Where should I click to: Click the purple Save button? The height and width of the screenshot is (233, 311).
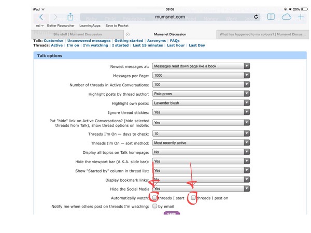[172, 213]
